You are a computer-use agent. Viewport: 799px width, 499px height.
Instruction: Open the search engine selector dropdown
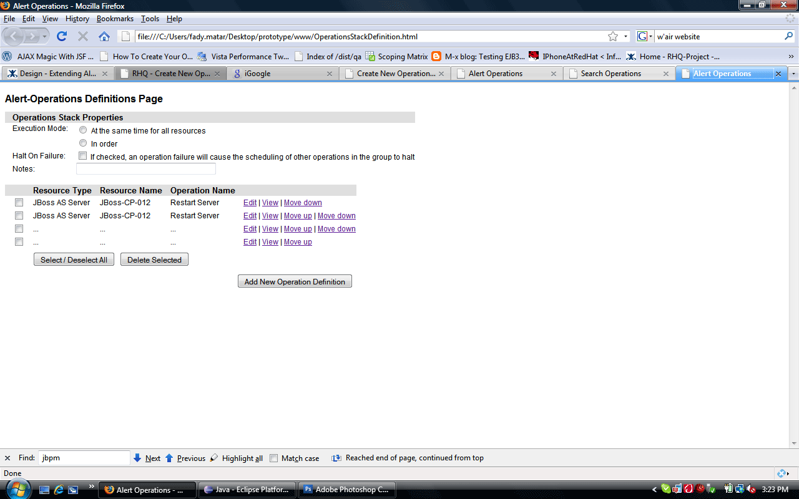pos(645,36)
